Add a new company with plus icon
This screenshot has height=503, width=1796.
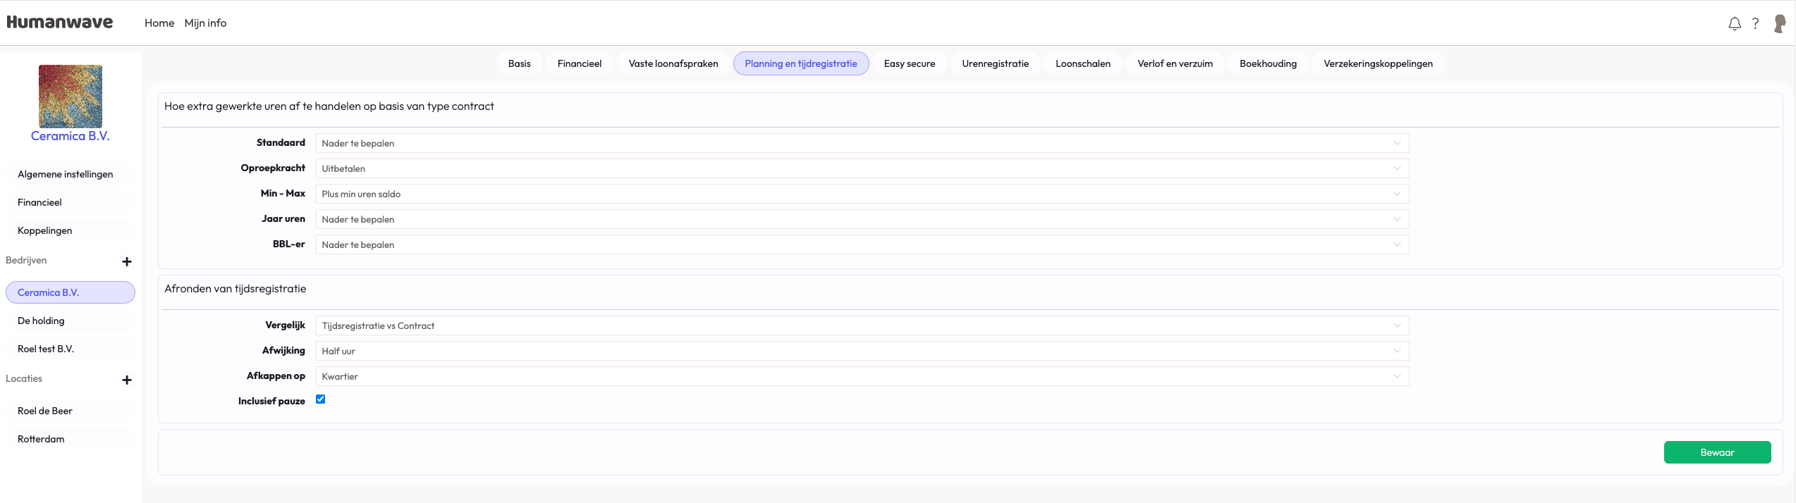point(127,261)
